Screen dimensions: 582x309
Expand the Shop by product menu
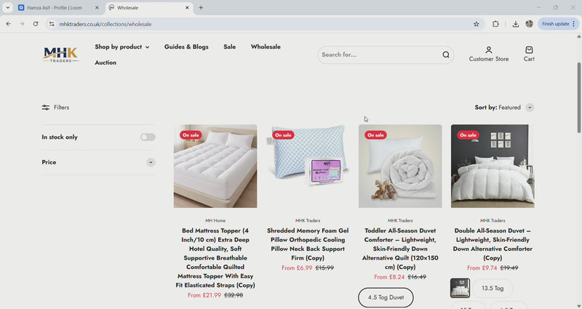click(121, 47)
